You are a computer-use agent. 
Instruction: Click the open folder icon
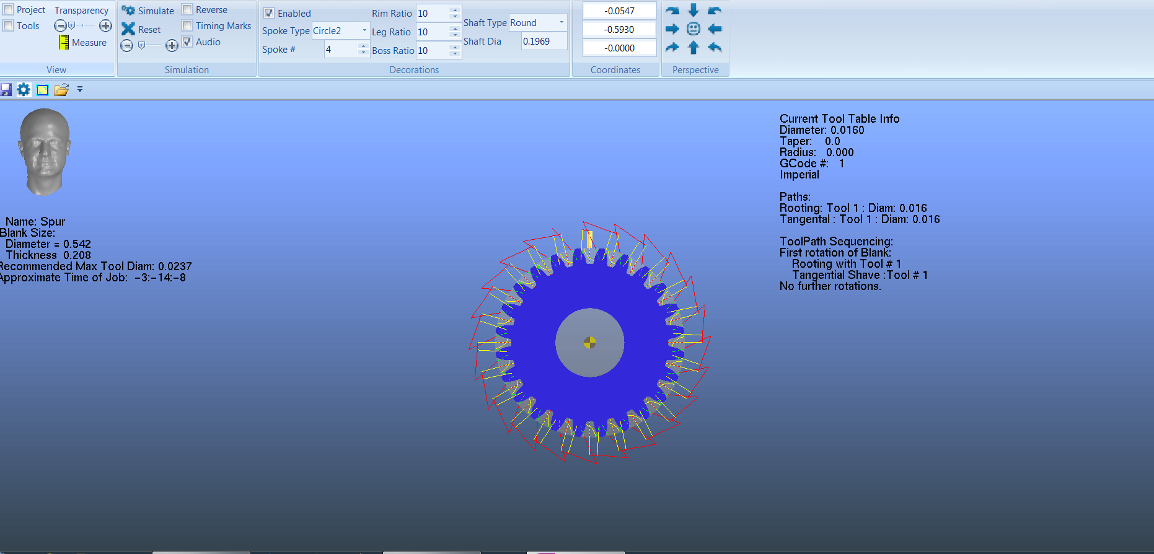coord(61,90)
